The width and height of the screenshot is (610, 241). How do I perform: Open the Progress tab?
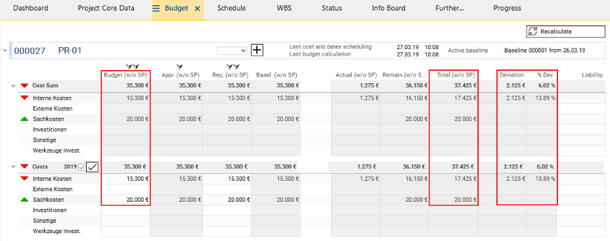pyautogui.click(x=507, y=8)
